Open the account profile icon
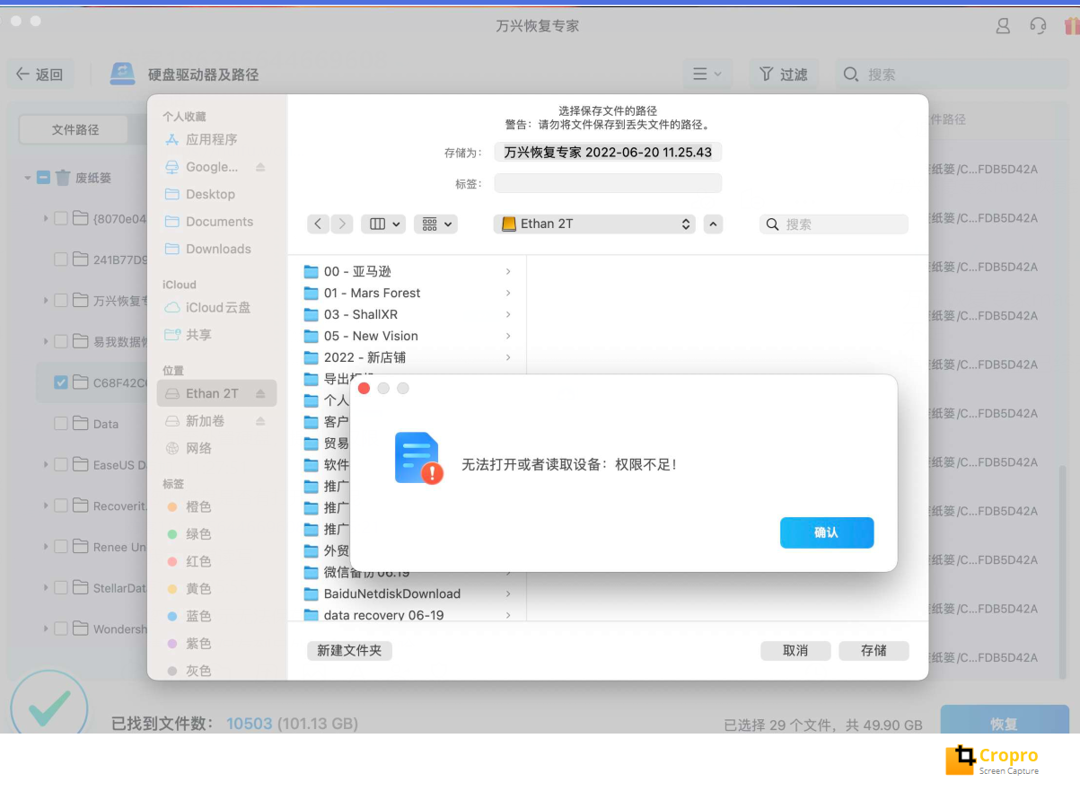1080x791 pixels. click(x=1004, y=26)
